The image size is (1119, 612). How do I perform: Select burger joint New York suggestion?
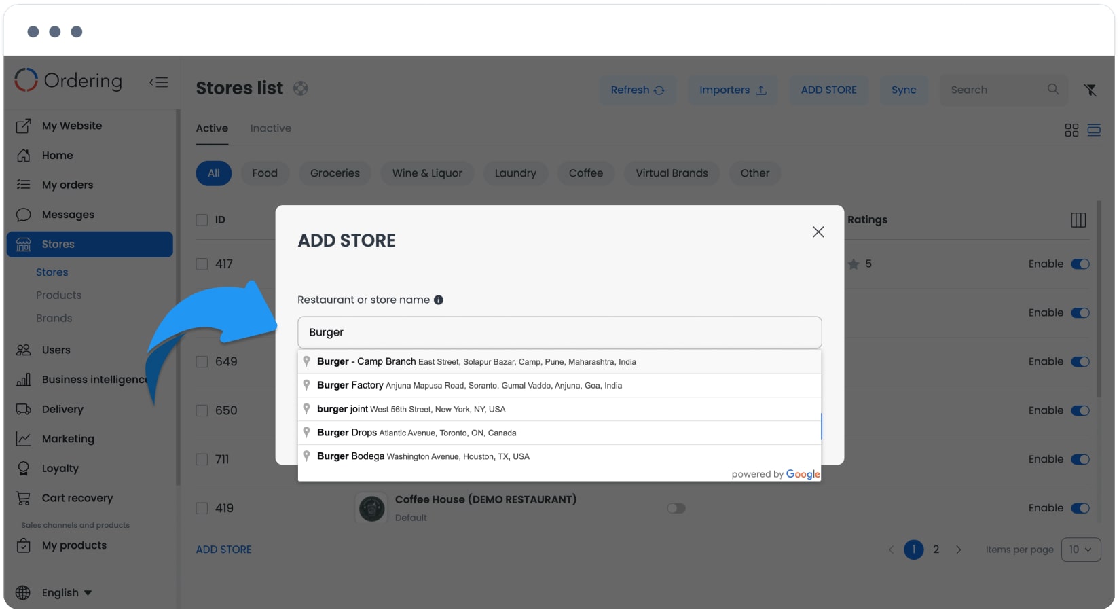pyautogui.click(x=559, y=410)
